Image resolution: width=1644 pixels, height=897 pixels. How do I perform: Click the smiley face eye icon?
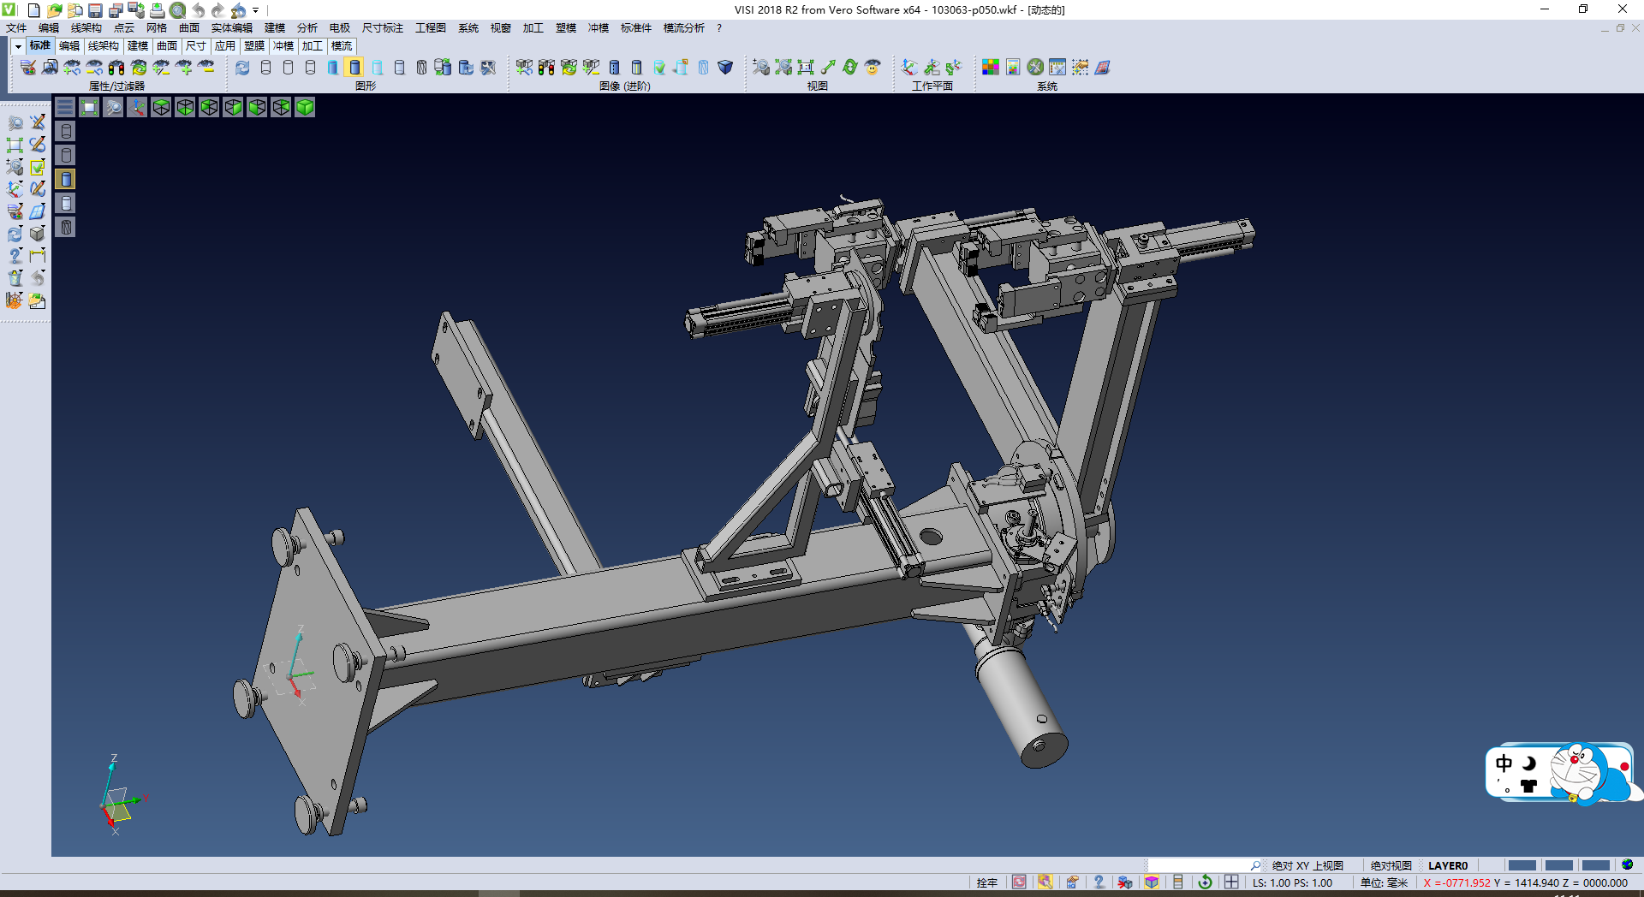(x=873, y=67)
